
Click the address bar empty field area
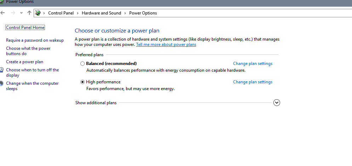point(254,13)
